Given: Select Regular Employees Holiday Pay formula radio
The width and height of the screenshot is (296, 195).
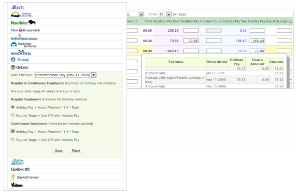Looking at the screenshot, I should [13, 107].
